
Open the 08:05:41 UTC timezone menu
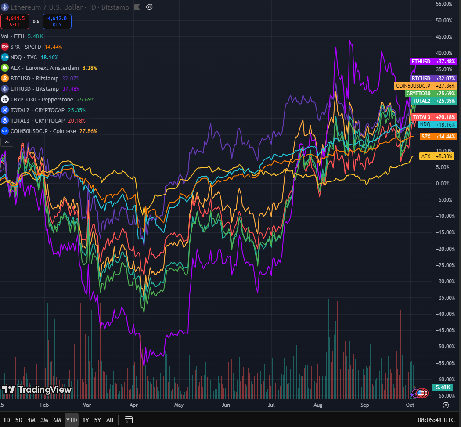(x=436, y=420)
